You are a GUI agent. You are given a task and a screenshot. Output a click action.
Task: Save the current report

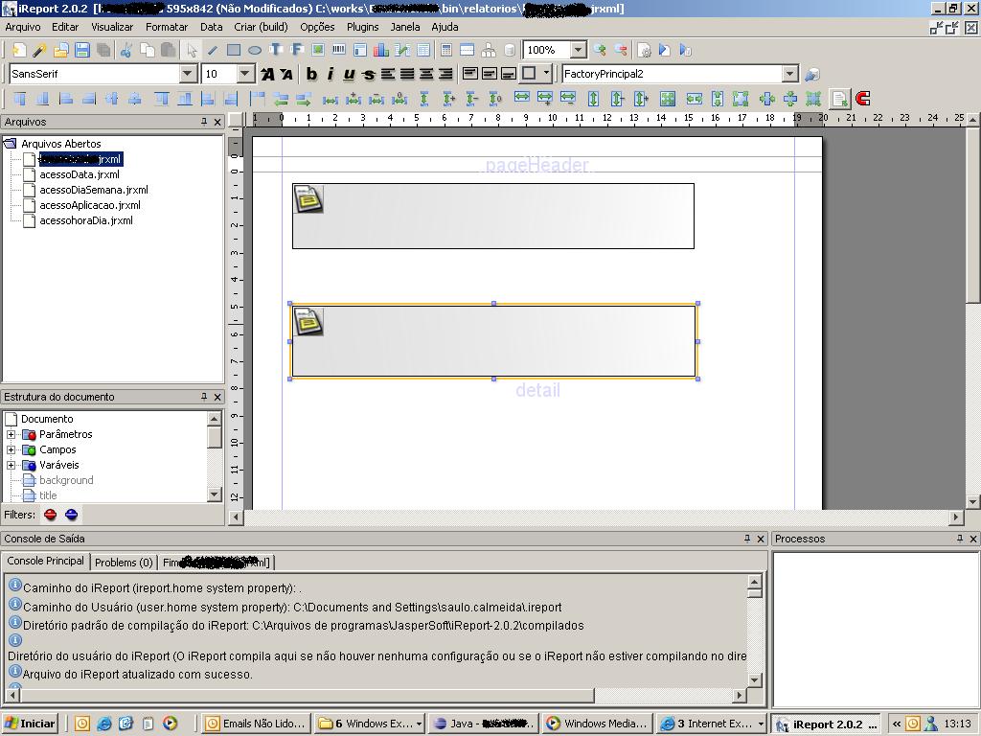click(x=82, y=50)
